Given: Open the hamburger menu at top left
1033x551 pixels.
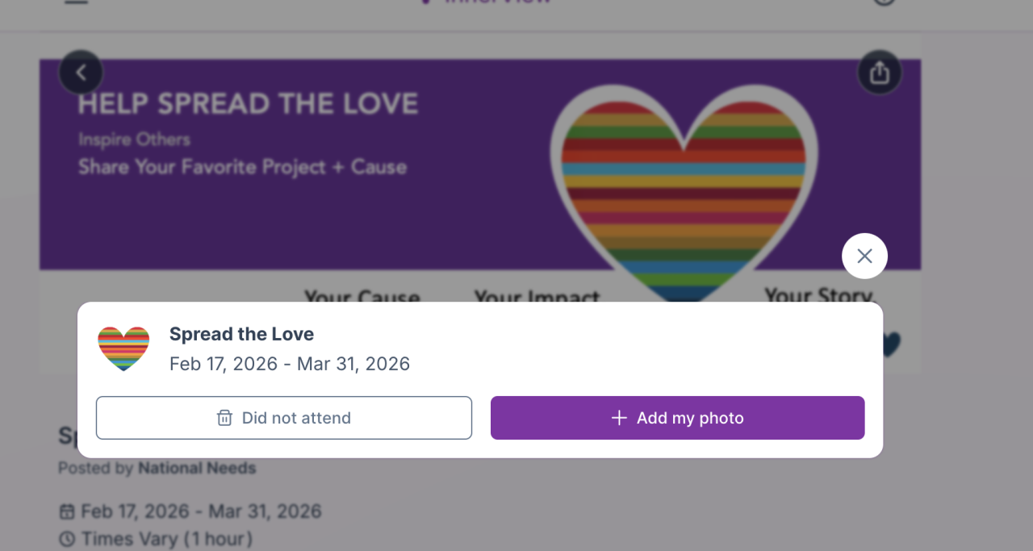Looking at the screenshot, I should coord(76,2).
